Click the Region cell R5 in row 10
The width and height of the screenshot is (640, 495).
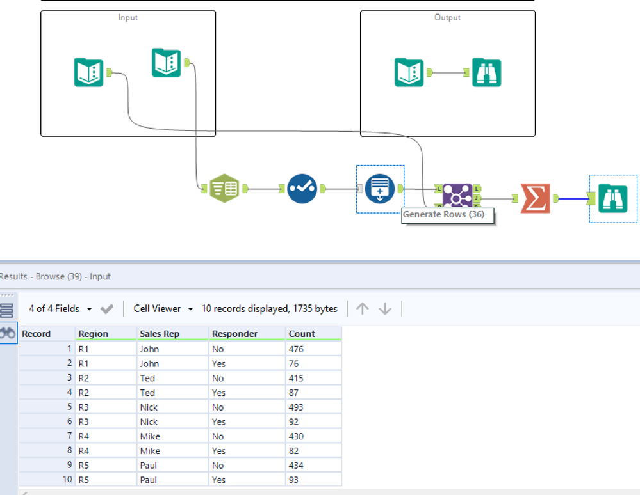click(106, 480)
